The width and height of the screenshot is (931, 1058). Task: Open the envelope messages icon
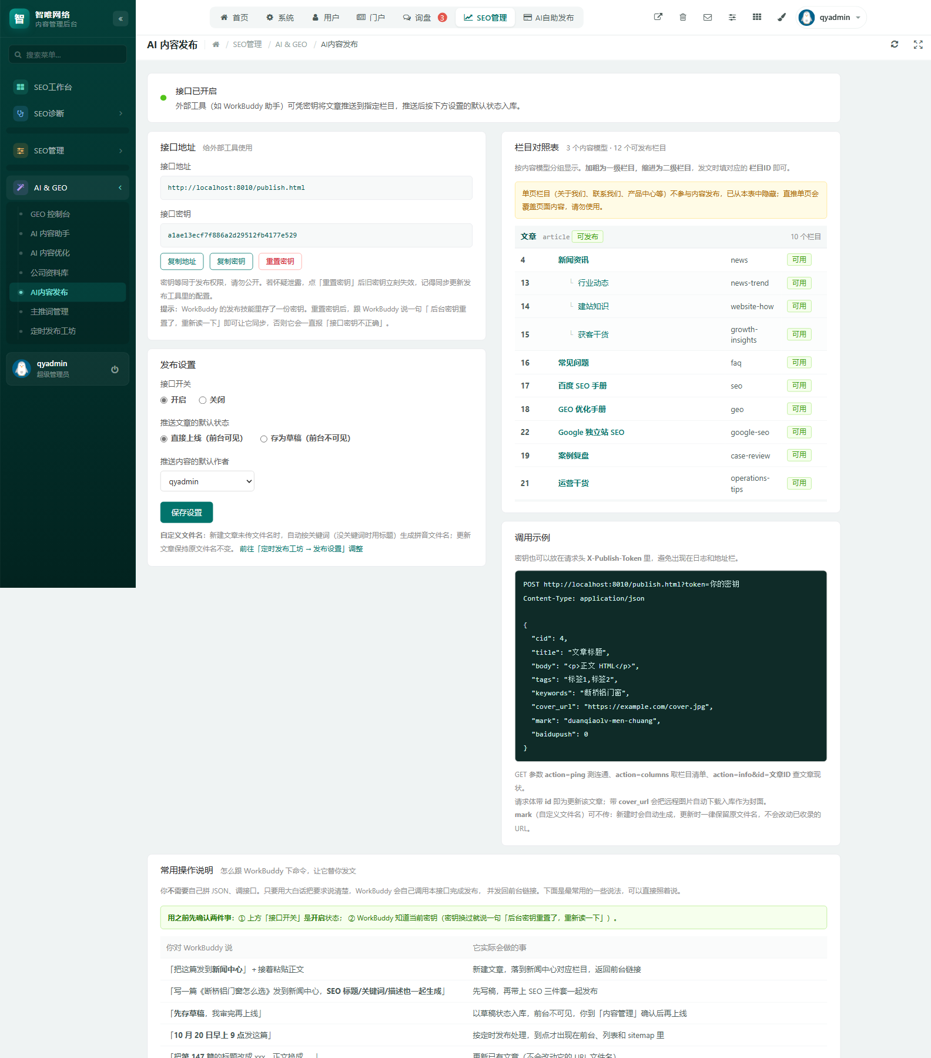[708, 17]
